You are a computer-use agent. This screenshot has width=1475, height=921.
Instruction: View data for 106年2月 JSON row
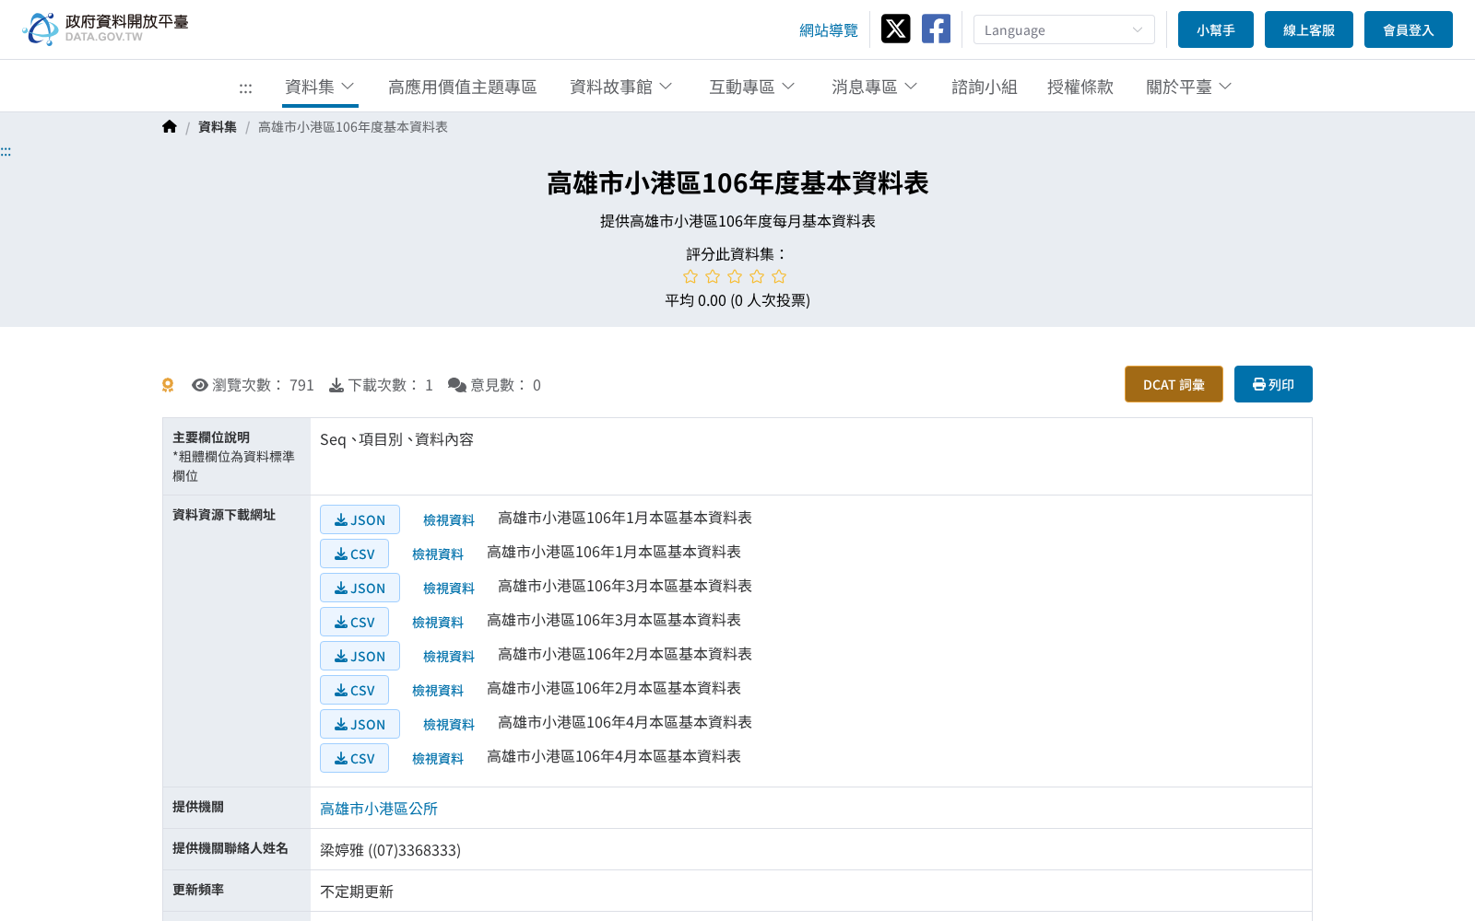(449, 657)
